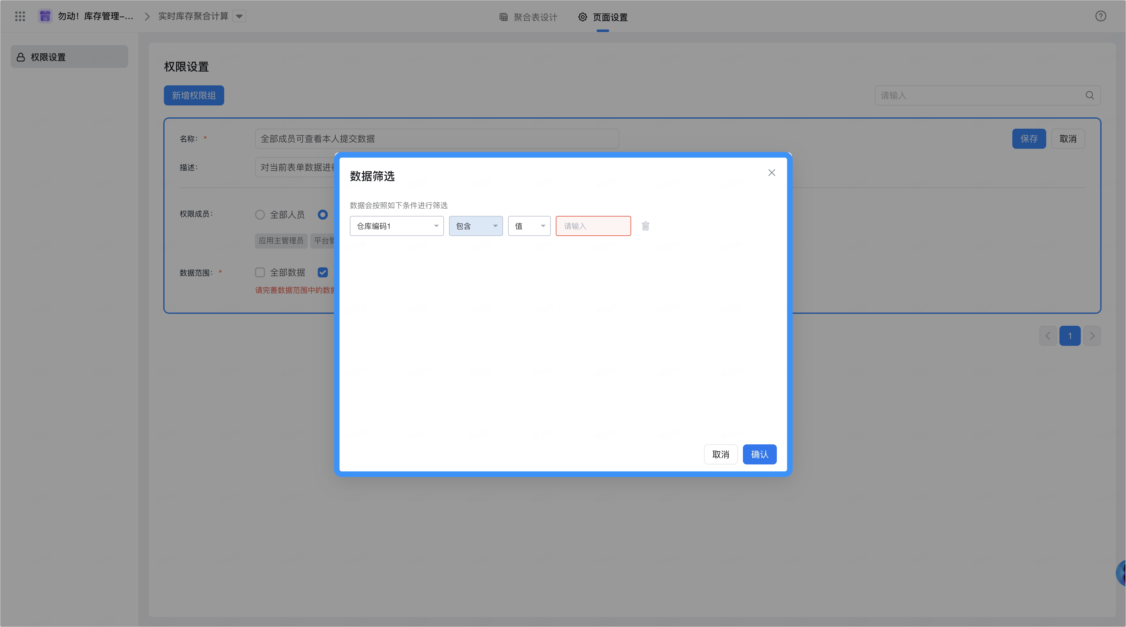Open the app grid launcher icon

(20, 16)
